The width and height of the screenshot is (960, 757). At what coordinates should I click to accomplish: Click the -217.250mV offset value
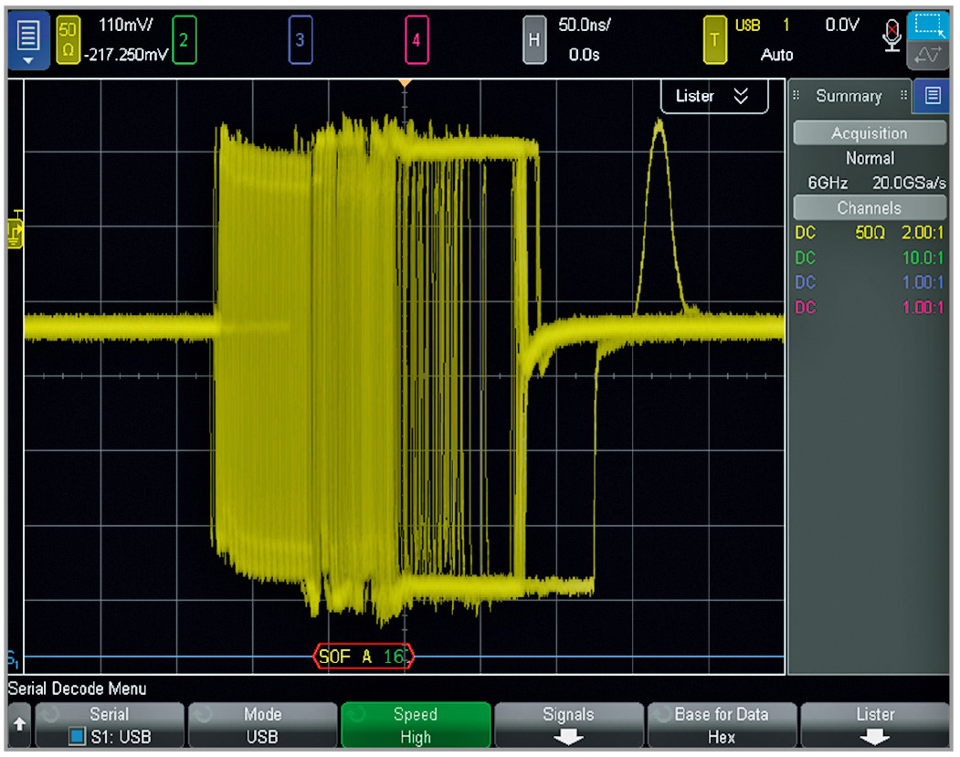[125, 55]
